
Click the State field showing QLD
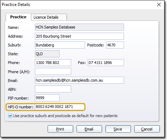(47, 54)
